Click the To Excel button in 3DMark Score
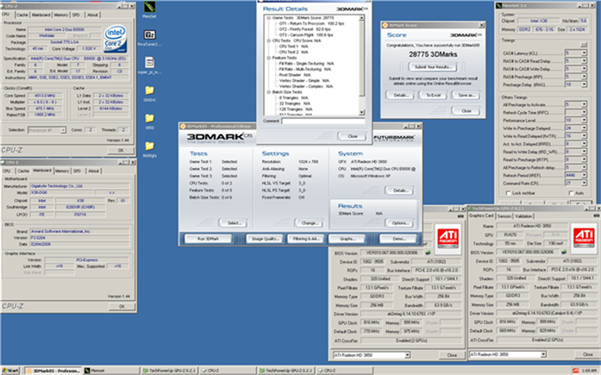Screen dimensions: 601x375 click(433, 95)
